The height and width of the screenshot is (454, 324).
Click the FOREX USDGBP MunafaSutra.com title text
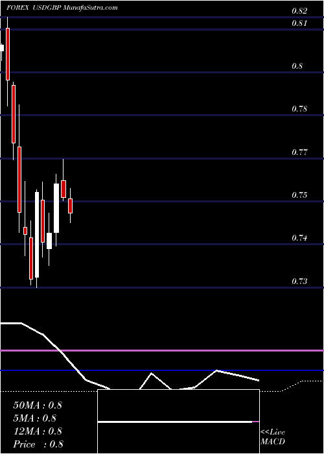coord(62,8)
